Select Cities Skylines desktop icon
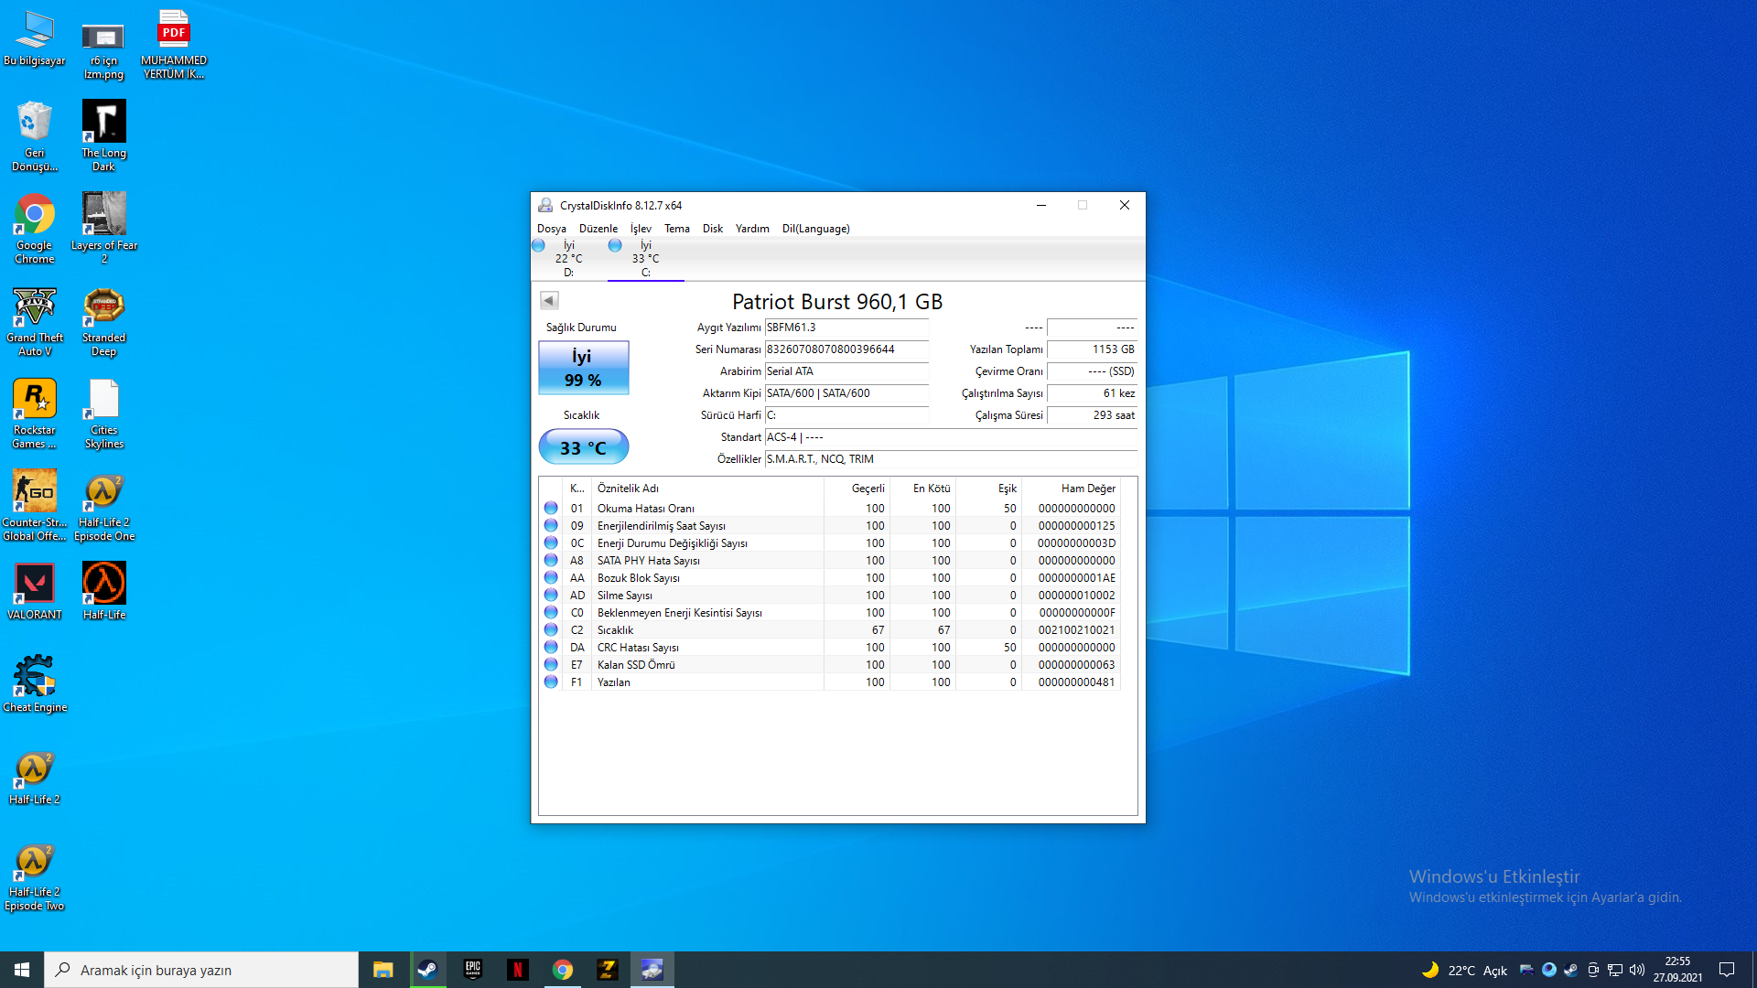This screenshot has height=988, width=1757. [104, 413]
